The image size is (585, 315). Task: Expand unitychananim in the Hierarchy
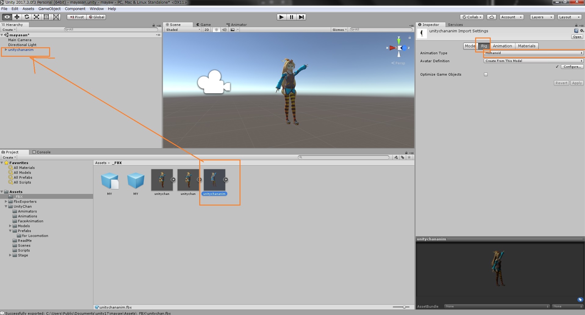tap(6, 50)
